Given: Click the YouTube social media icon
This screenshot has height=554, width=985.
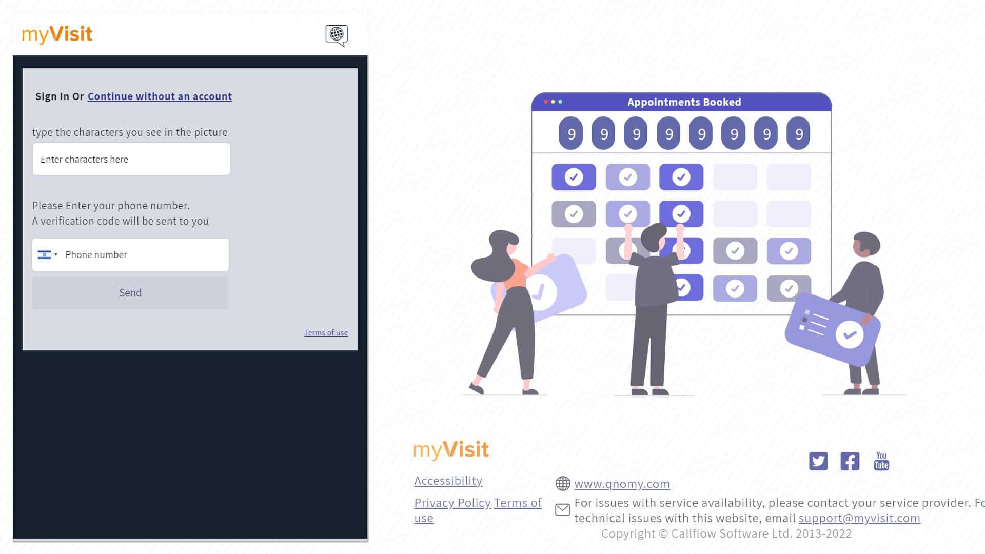Looking at the screenshot, I should pos(881,461).
